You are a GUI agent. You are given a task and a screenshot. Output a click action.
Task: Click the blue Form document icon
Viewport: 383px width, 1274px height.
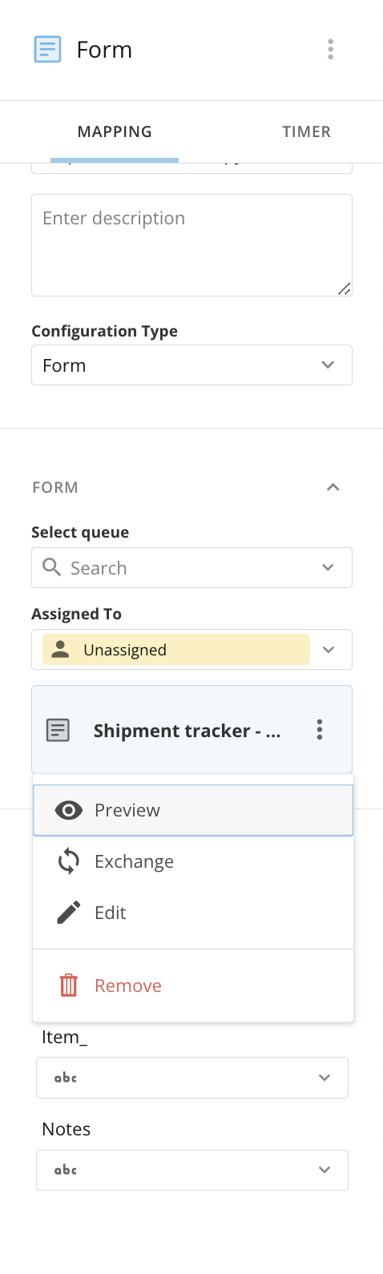coord(47,50)
